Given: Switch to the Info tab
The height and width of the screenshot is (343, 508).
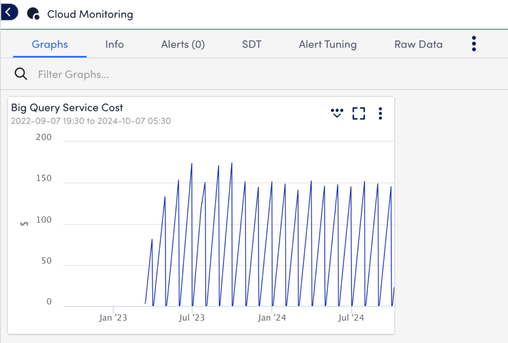Looking at the screenshot, I should [x=115, y=44].
